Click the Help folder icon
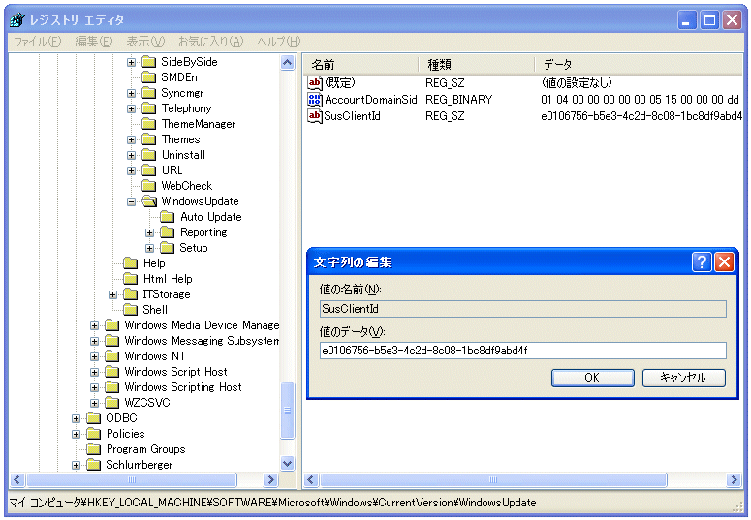This screenshot has height=520, width=751. point(130,263)
